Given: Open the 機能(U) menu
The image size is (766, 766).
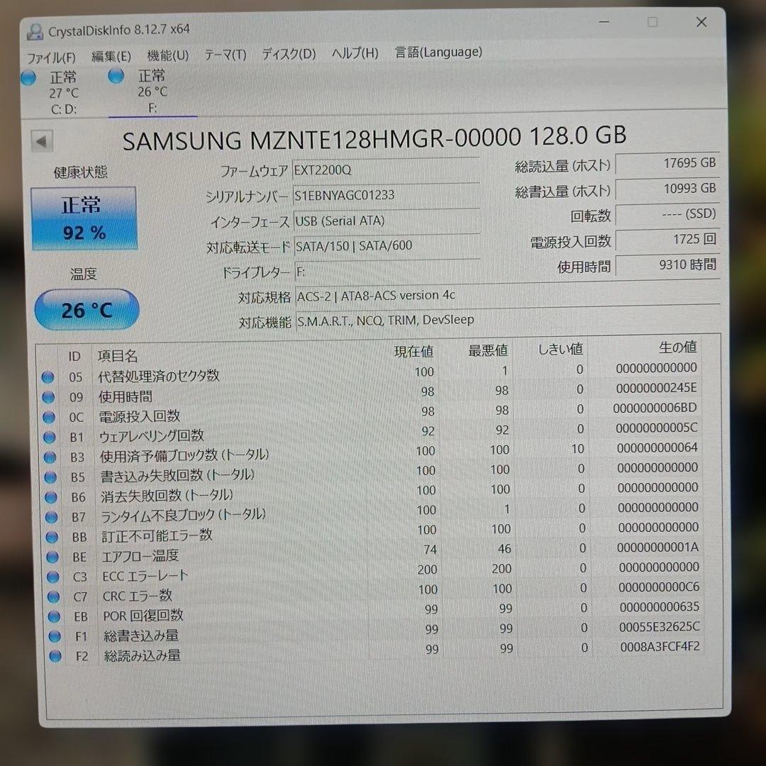Looking at the screenshot, I should coord(167,53).
